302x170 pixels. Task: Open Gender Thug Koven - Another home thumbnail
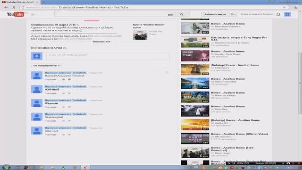(195, 56)
